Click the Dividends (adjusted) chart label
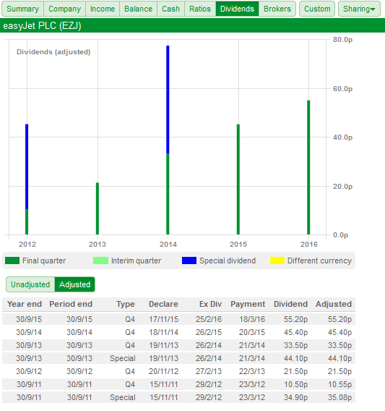The height and width of the screenshot is (411, 385). pyautogui.click(x=53, y=52)
